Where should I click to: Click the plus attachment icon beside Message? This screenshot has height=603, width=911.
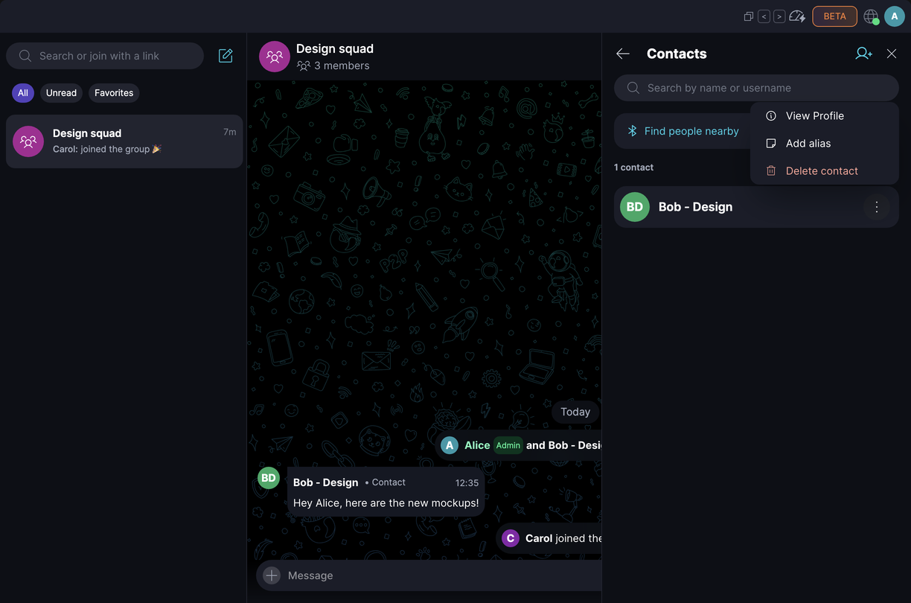(272, 575)
